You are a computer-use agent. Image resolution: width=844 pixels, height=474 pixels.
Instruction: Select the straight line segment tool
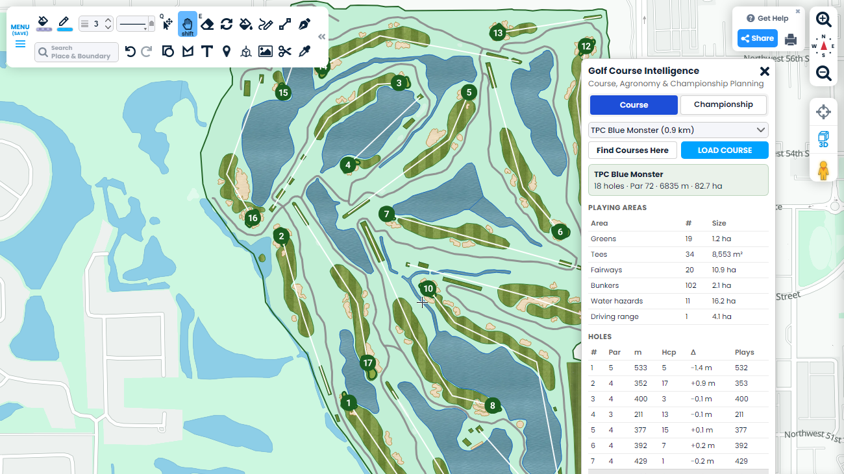coord(285,24)
